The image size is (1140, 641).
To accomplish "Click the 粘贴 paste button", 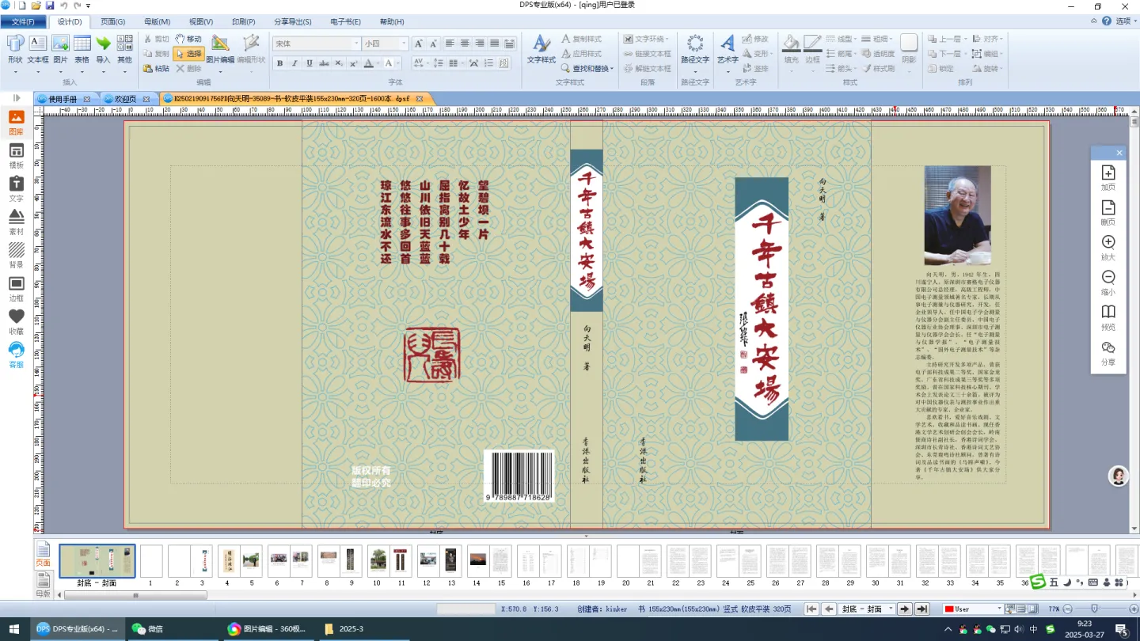I will [157, 69].
